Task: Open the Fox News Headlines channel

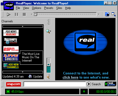Action: [x=11, y=33]
